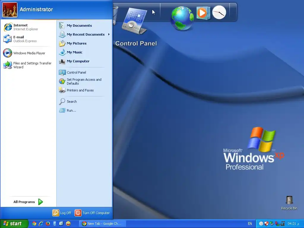
Task: Launch Yahoo Messenger smiley Quick Launch icon
Action: (68, 224)
